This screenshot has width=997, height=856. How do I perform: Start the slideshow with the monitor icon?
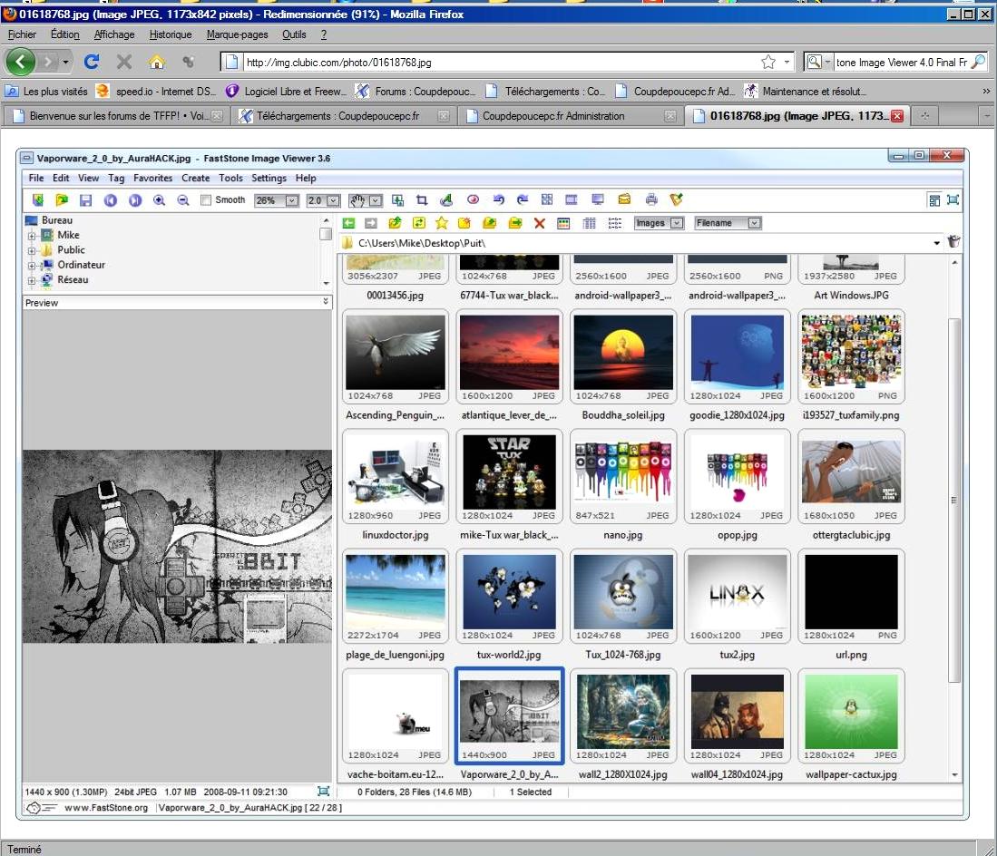tap(598, 199)
